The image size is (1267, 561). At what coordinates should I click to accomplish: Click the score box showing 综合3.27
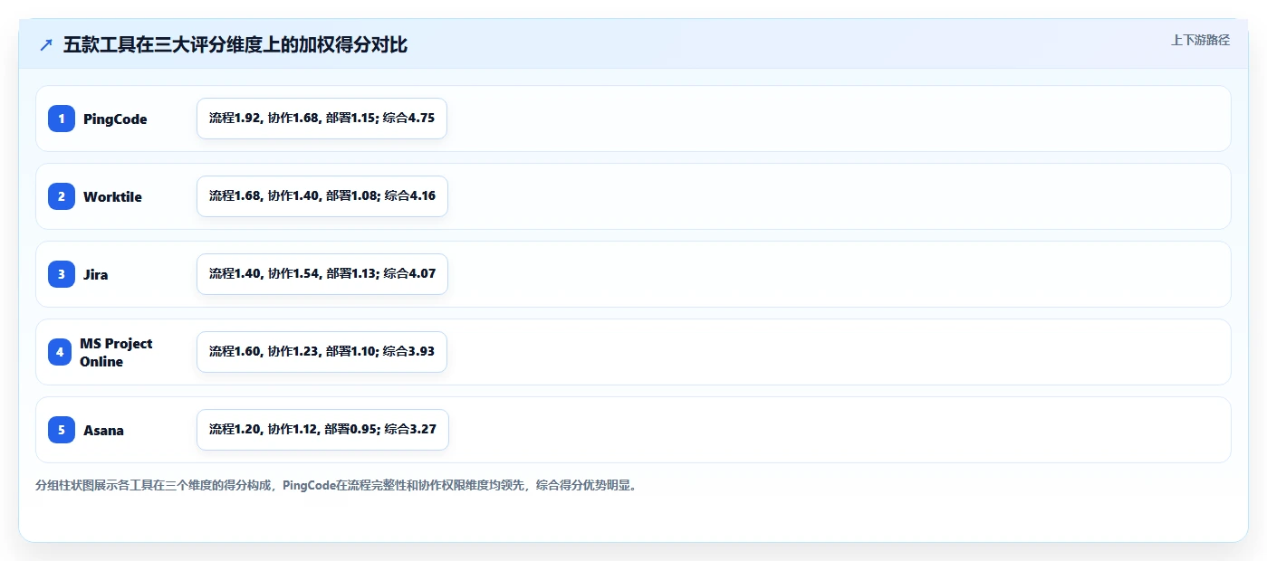322,430
